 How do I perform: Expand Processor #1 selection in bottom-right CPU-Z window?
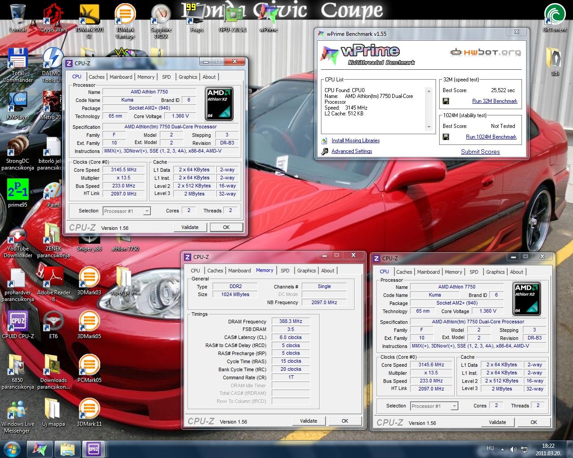[454, 406]
